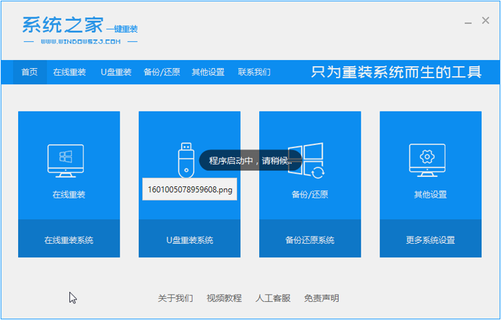Open the 首页 tab

click(29, 72)
